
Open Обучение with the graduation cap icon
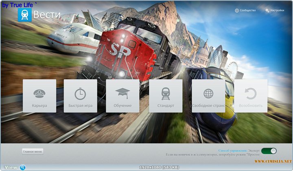(x=122, y=96)
